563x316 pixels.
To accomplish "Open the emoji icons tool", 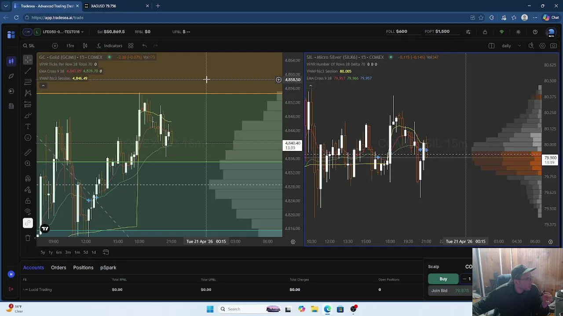I will pos(28,138).
